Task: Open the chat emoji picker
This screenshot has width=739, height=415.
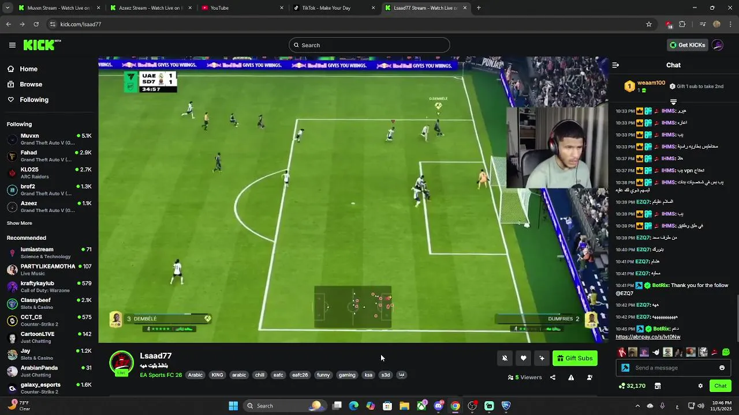Action: [x=722, y=368]
